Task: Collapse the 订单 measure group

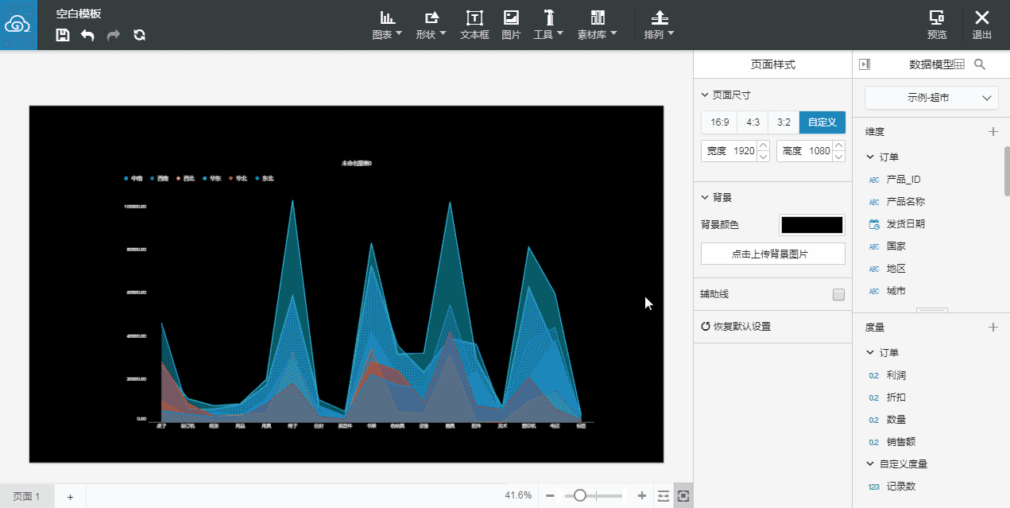Action: pyautogui.click(x=871, y=353)
